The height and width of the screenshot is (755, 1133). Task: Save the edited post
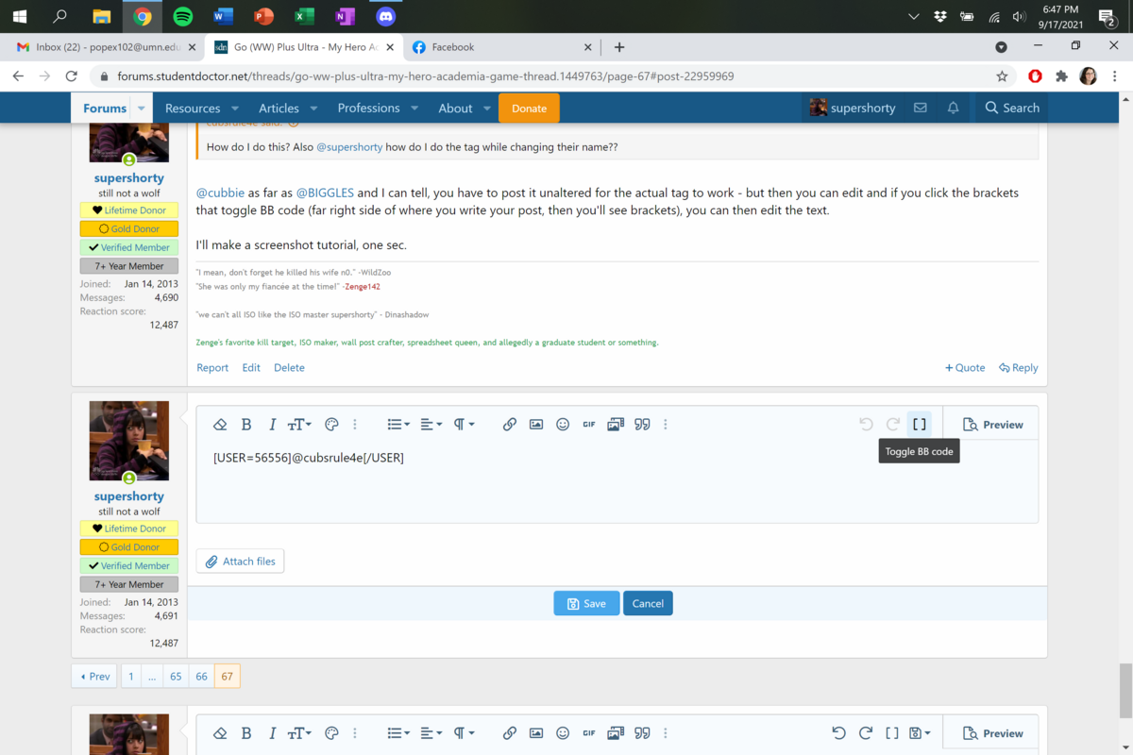click(586, 603)
